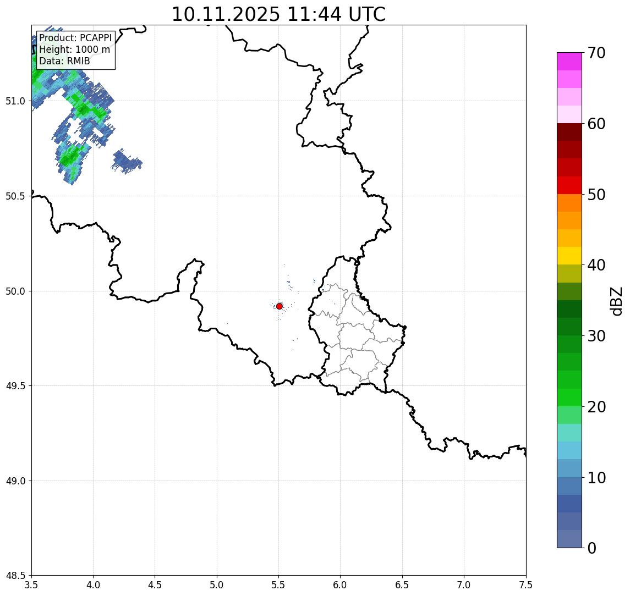Click the longitude tick label "5.5"
The width and height of the screenshot is (630, 596).
click(278, 585)
